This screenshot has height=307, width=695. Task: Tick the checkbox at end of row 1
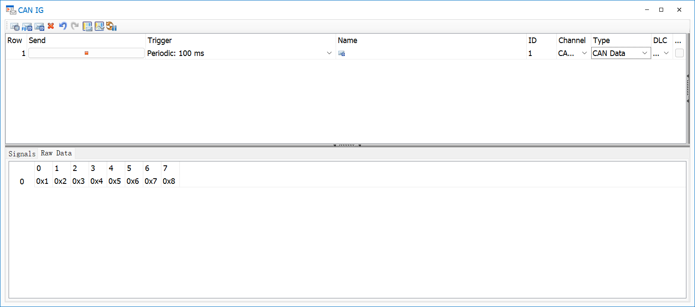679,53
